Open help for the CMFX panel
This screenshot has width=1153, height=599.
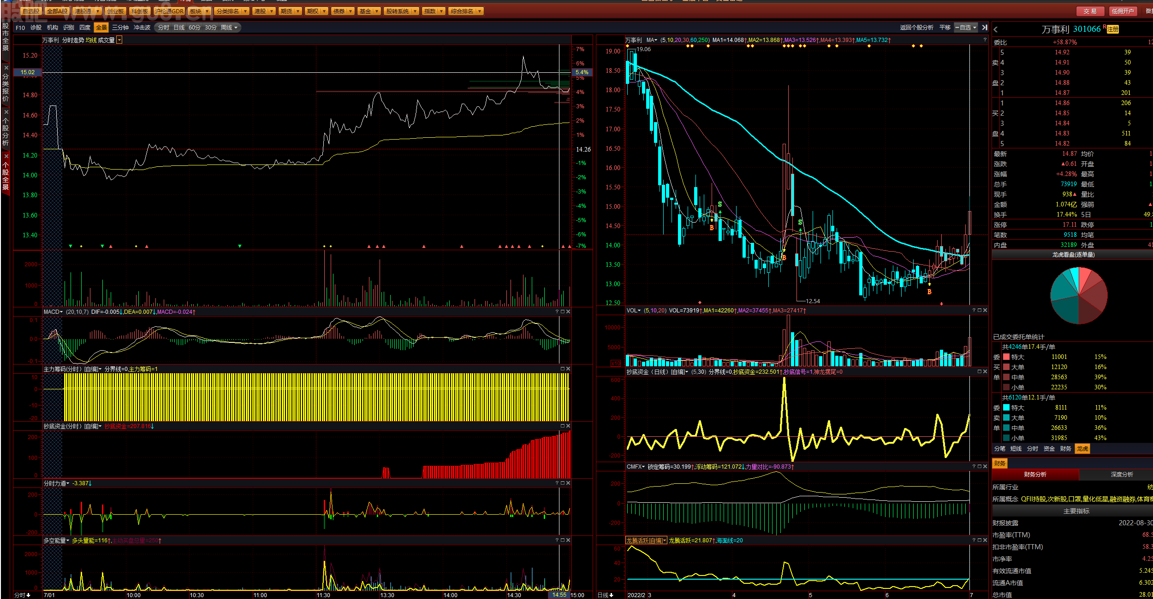coord(974,467)
